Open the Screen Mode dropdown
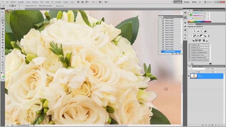Viewport: 226px width, 127px height. tap(106, 2)
